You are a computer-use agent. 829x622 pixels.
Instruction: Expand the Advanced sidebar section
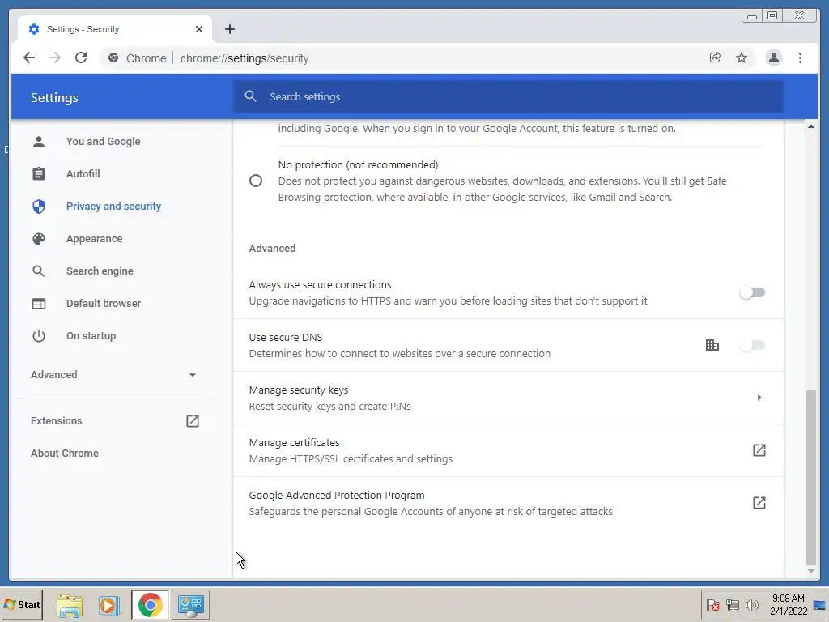(113, 374)
